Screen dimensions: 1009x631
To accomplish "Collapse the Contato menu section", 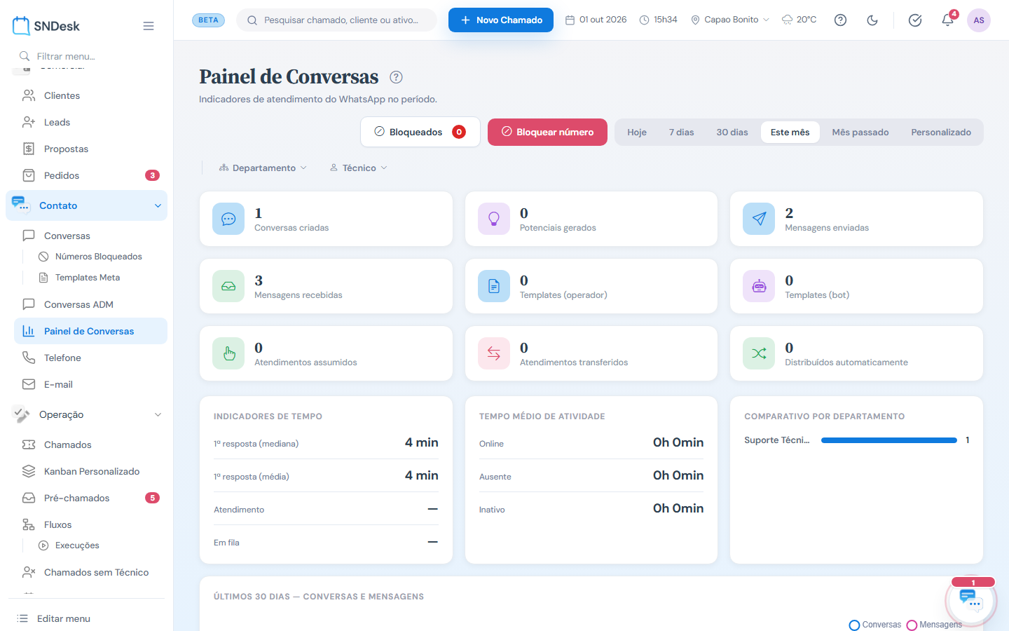I will pos(87,205).
